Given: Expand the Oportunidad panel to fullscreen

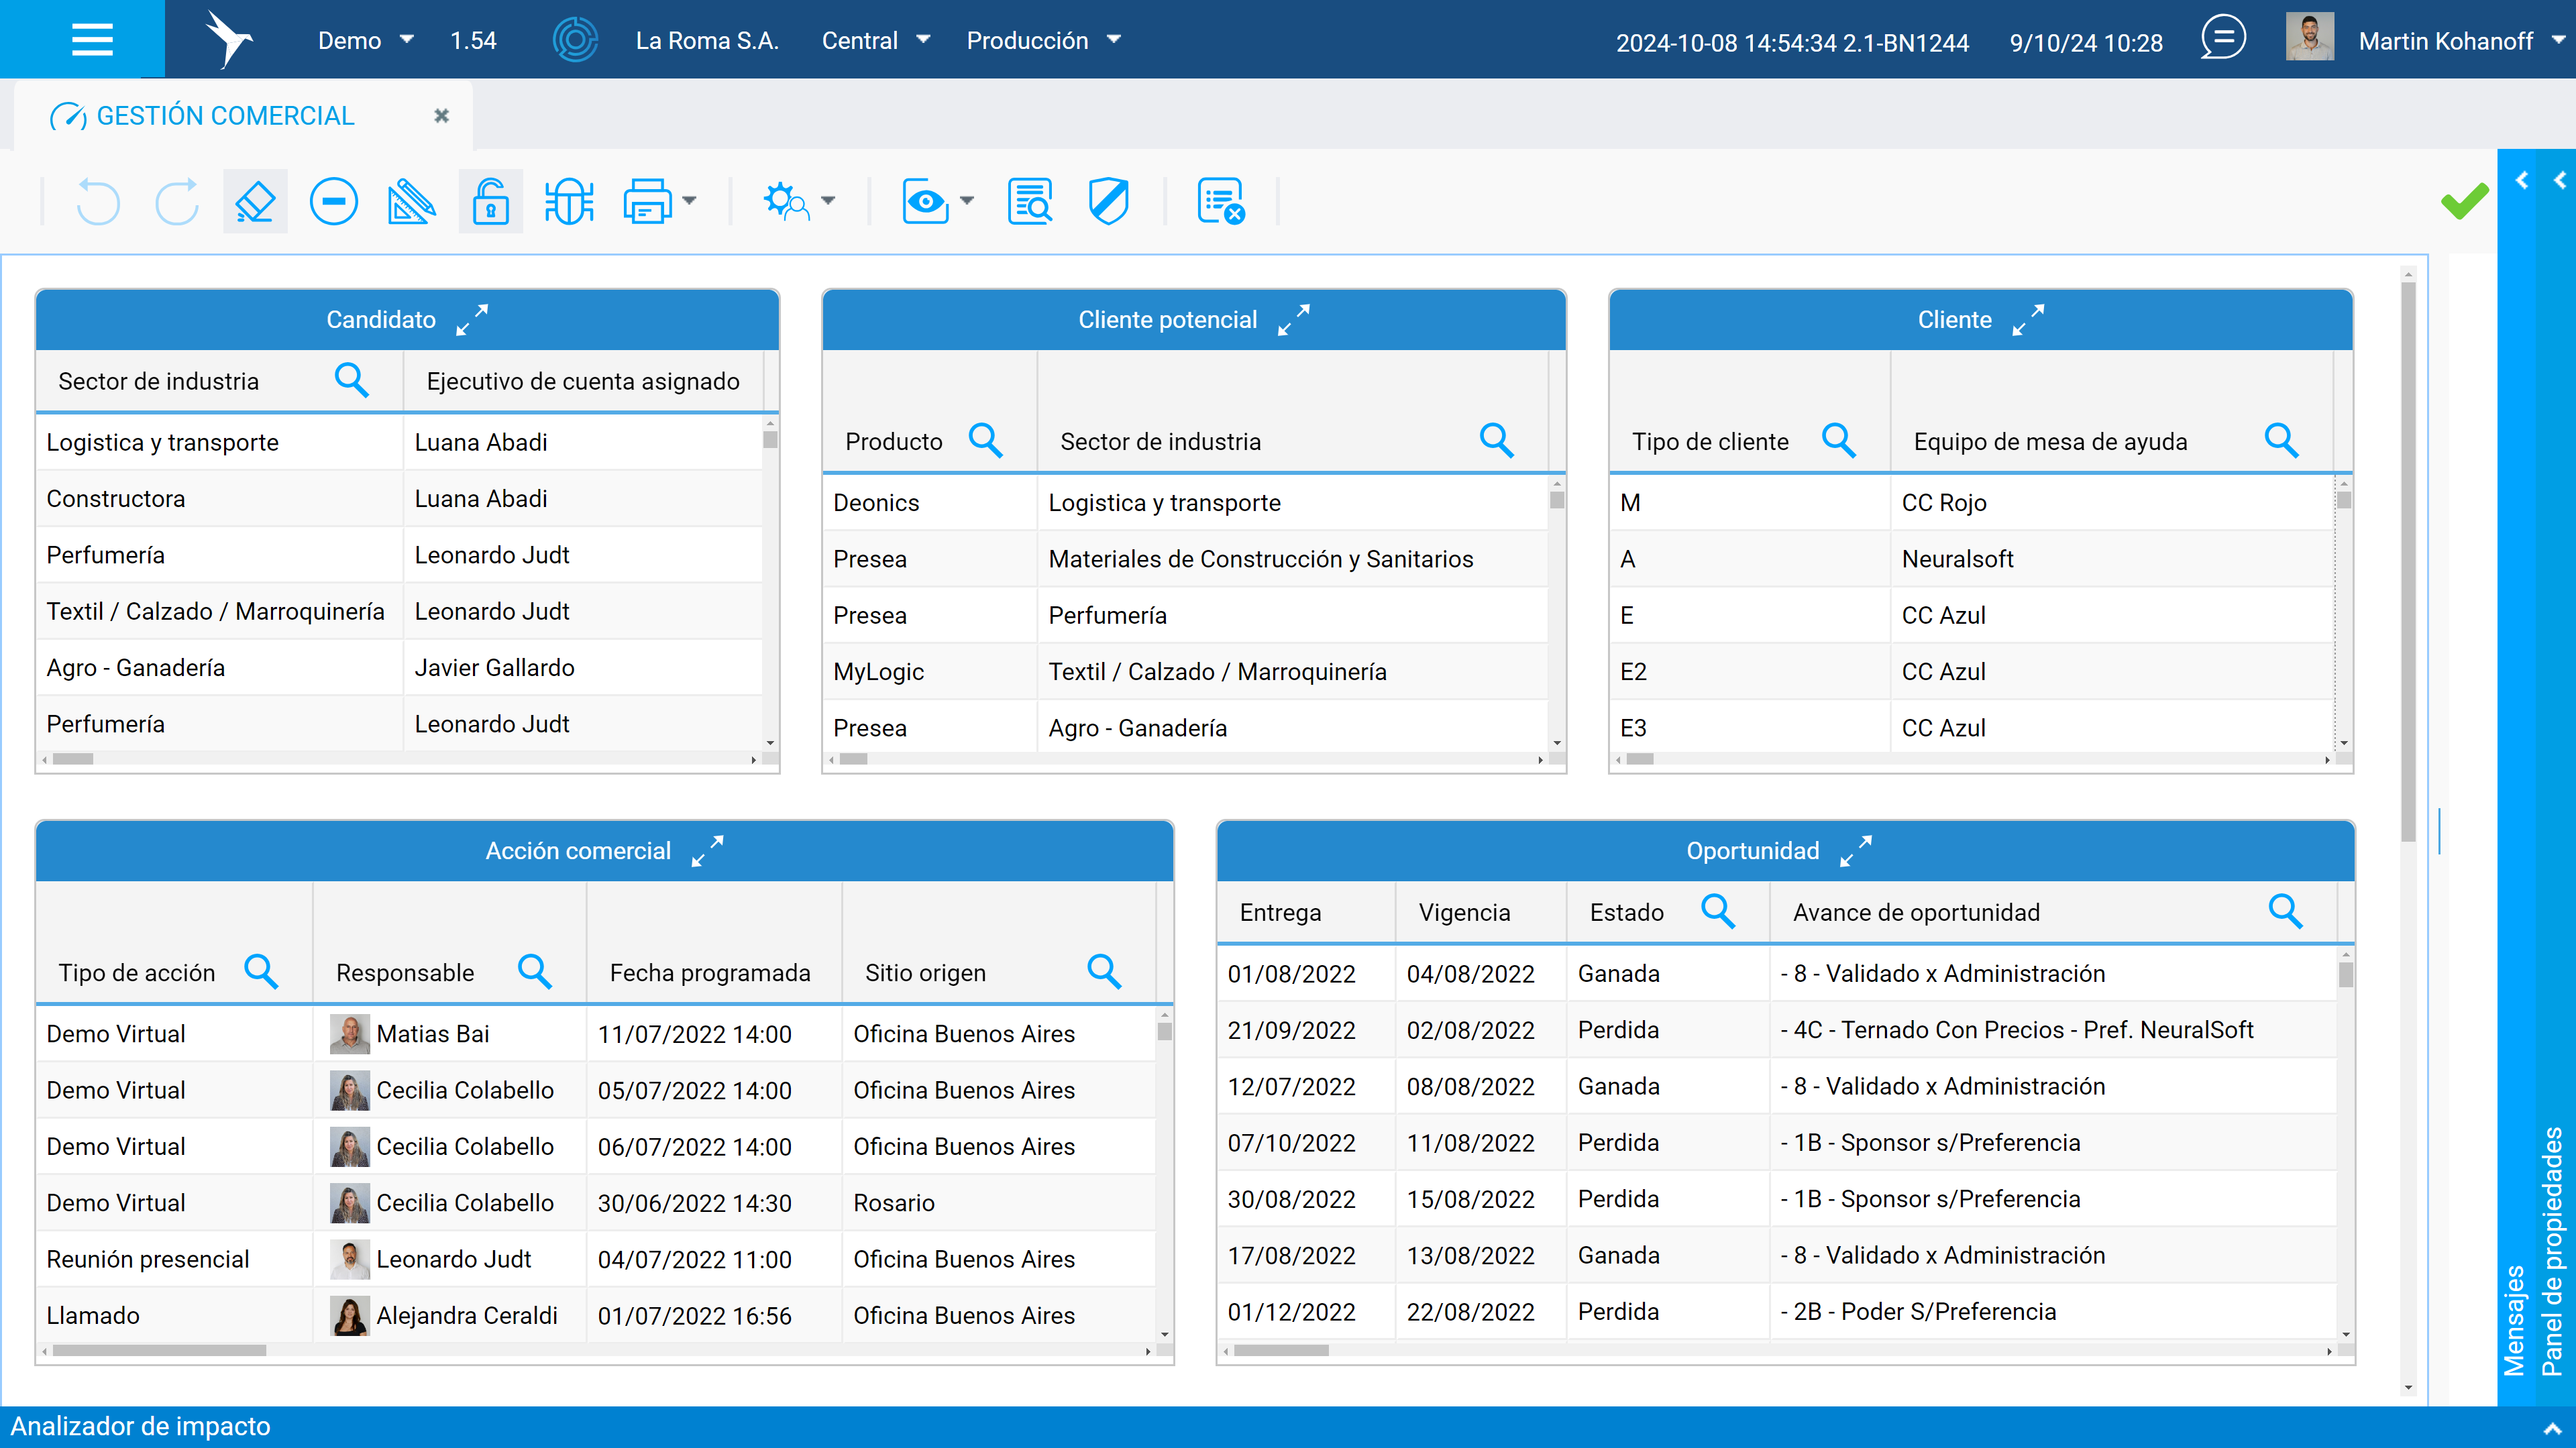Looking at the screenshot, I should [1856, 851].
